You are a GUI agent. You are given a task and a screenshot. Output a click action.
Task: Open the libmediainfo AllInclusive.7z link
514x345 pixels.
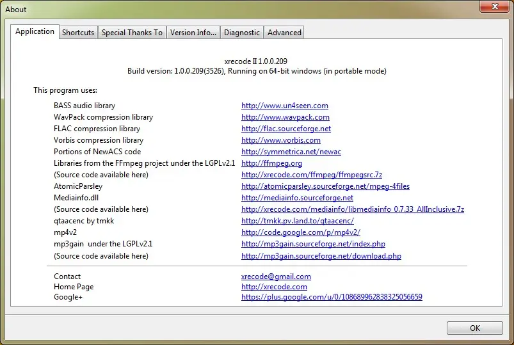point(353,209)
